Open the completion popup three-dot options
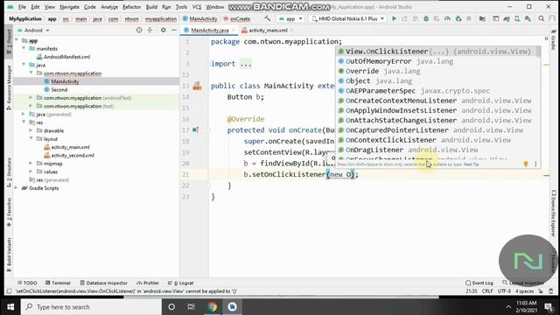 pyautogui.click(x=535, y=164)
